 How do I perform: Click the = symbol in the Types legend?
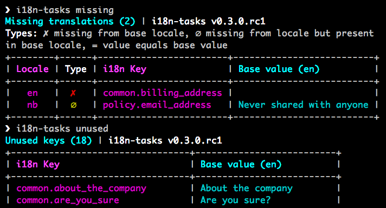[95, 45]
